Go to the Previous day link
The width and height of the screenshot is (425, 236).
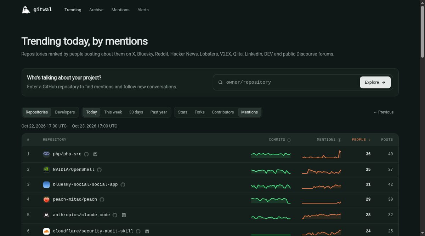[x=383, y=112]
